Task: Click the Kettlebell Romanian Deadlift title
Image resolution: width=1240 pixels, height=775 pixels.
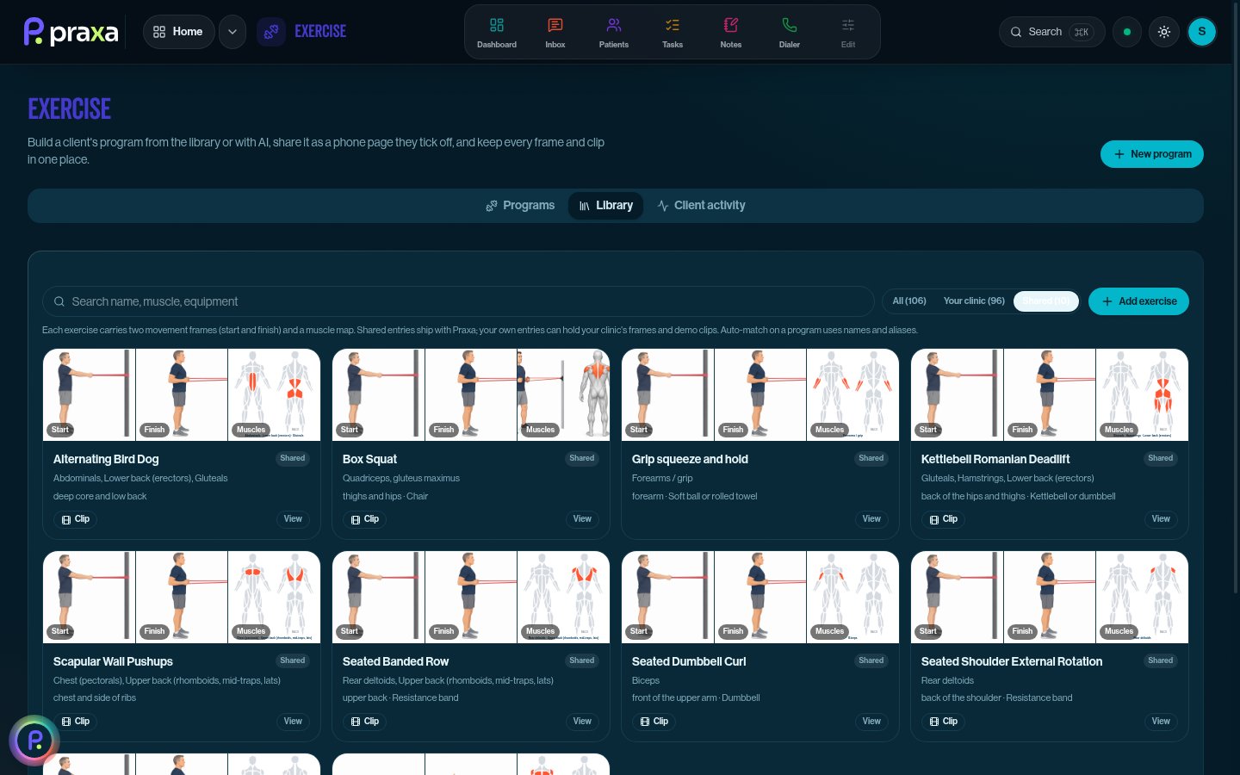Action: coord(995,459)
